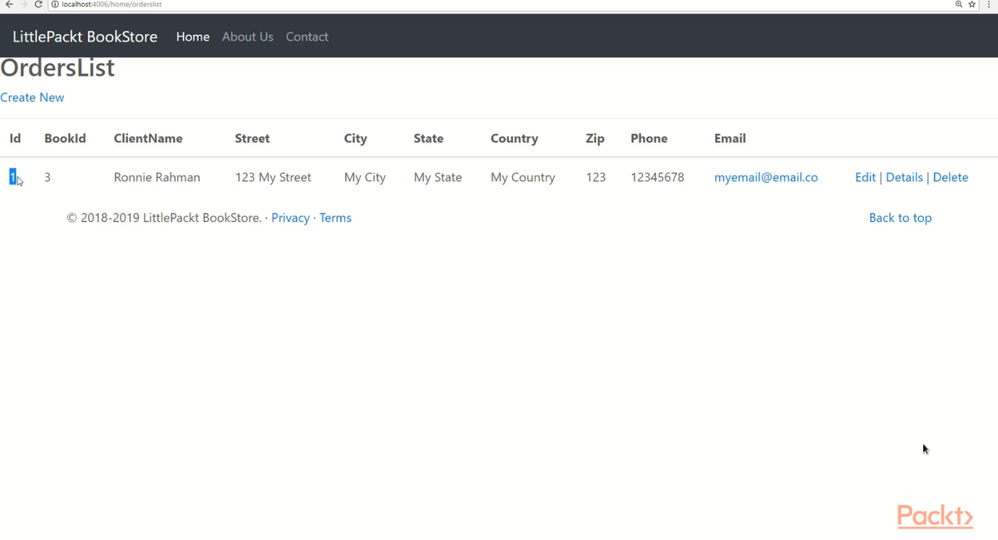
Task: Click the site information icon
Action: [55, 4]
